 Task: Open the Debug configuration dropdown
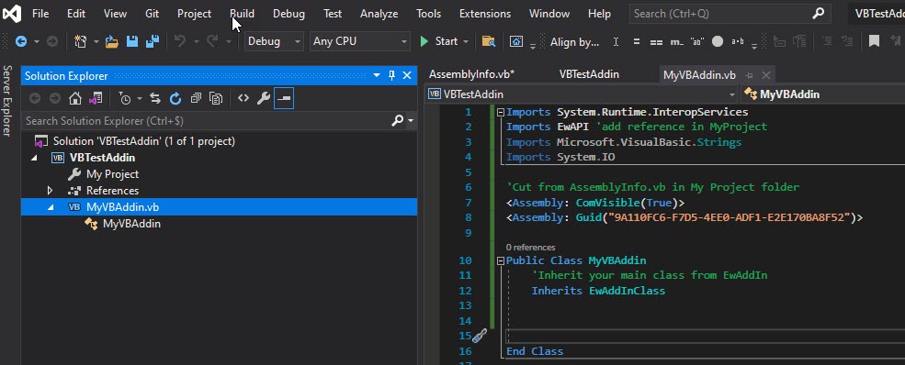tap(274, 41)
